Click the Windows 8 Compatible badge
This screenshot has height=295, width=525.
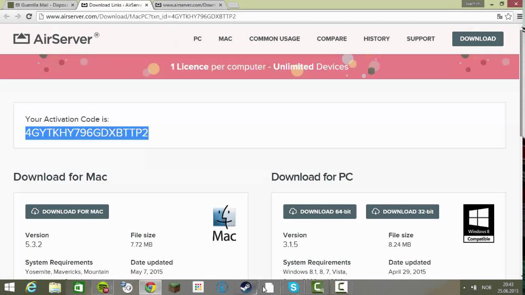tap(479, 223)
